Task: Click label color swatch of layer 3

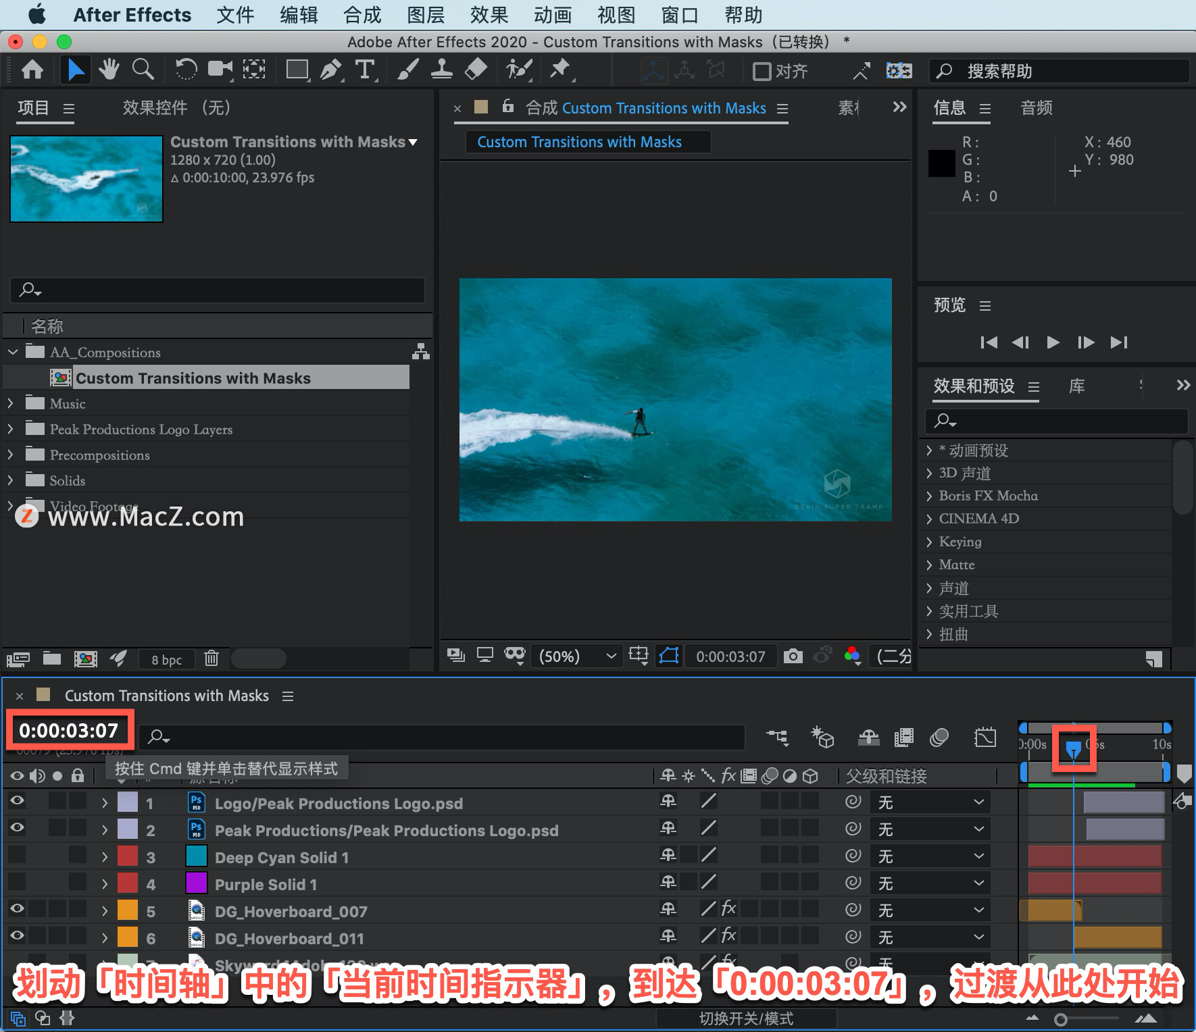Action: click(x=128, y=856)
